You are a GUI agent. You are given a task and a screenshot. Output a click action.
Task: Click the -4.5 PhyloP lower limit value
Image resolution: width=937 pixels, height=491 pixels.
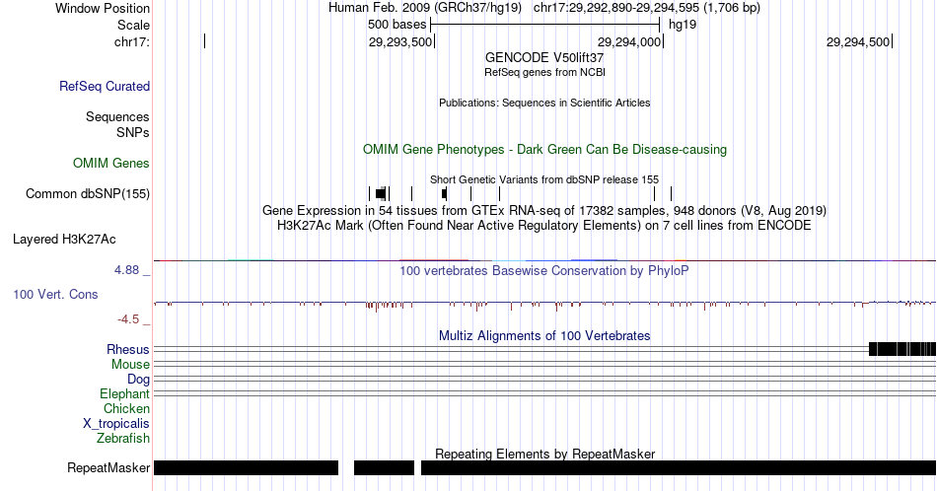128,319
